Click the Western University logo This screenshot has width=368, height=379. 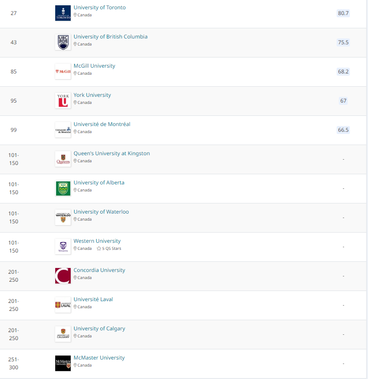coord(63,247)
